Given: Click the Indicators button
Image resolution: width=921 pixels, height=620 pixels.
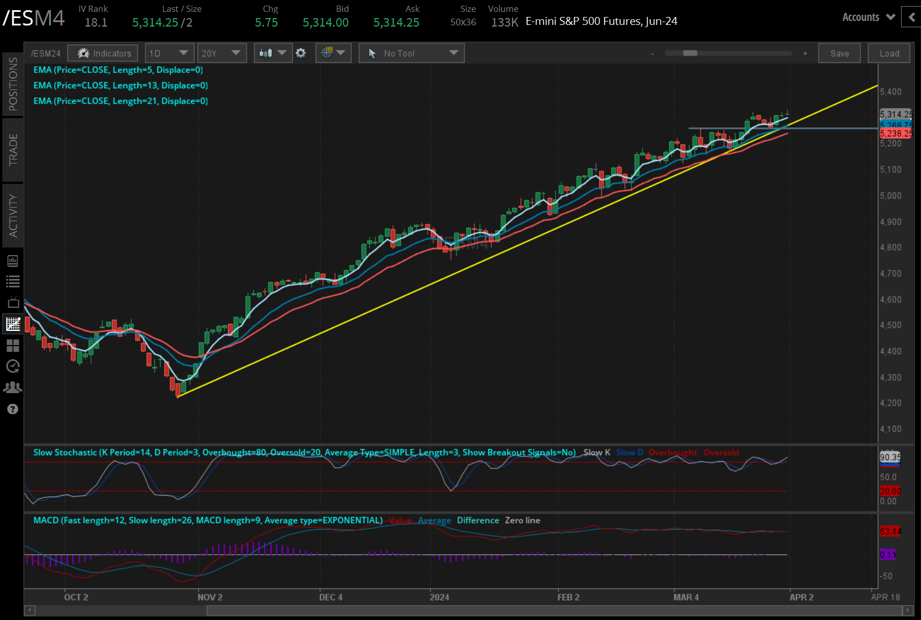Looking at the screenshot, I should (x=103, y=53).
